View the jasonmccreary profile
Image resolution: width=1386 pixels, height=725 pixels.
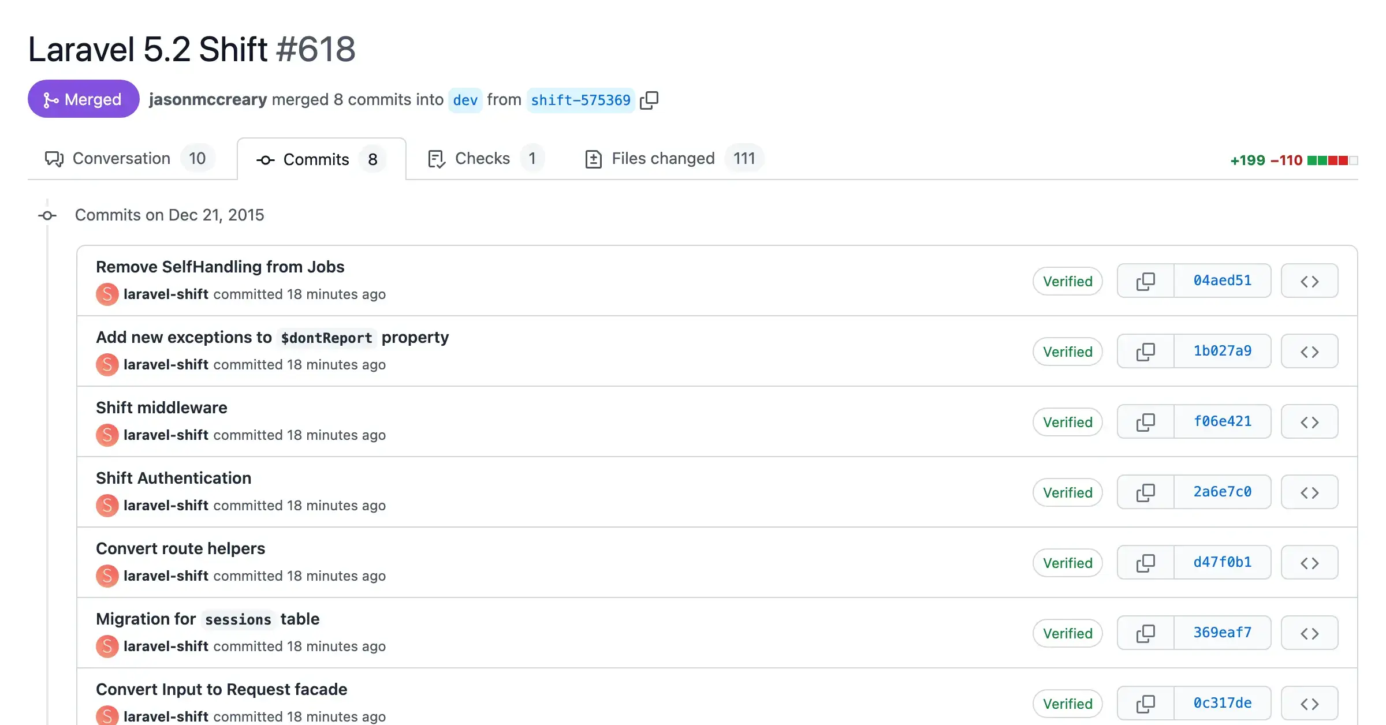click(208, 99)
